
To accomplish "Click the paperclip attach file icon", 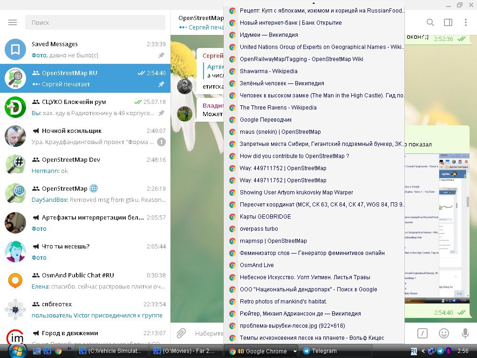I will point(181,333).
